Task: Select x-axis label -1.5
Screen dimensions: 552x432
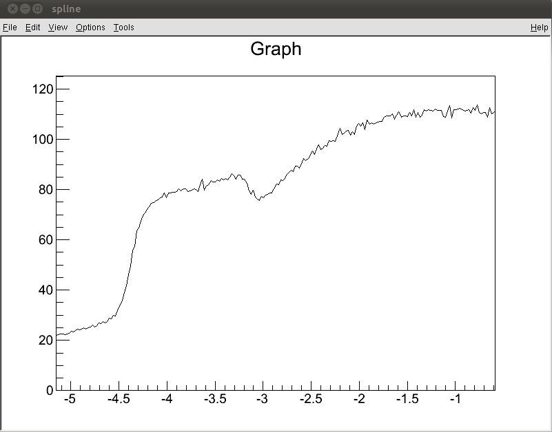Action: tap(407, 399)
